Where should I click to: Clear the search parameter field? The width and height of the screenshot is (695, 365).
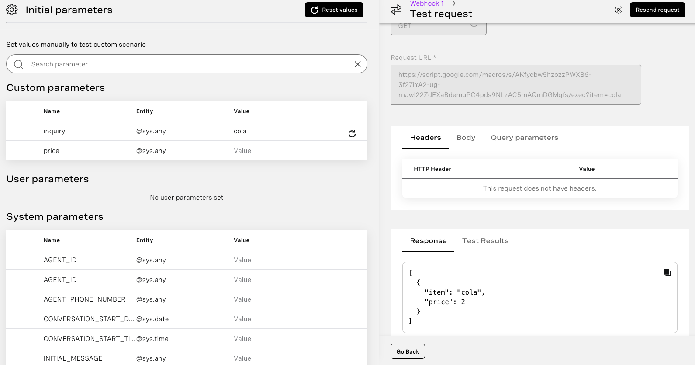pyautogui.click(x=357, y=64)
